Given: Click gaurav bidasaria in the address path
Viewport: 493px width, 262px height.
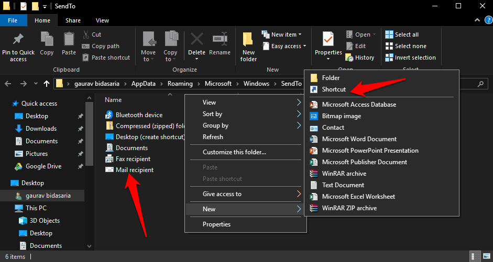Looking at the screenshot, I should pos(97,84).
